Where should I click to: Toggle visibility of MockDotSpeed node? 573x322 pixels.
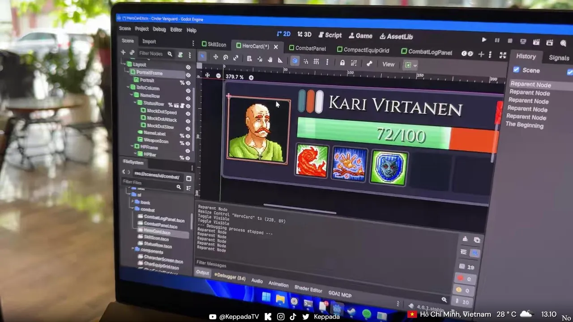point(188,114)
